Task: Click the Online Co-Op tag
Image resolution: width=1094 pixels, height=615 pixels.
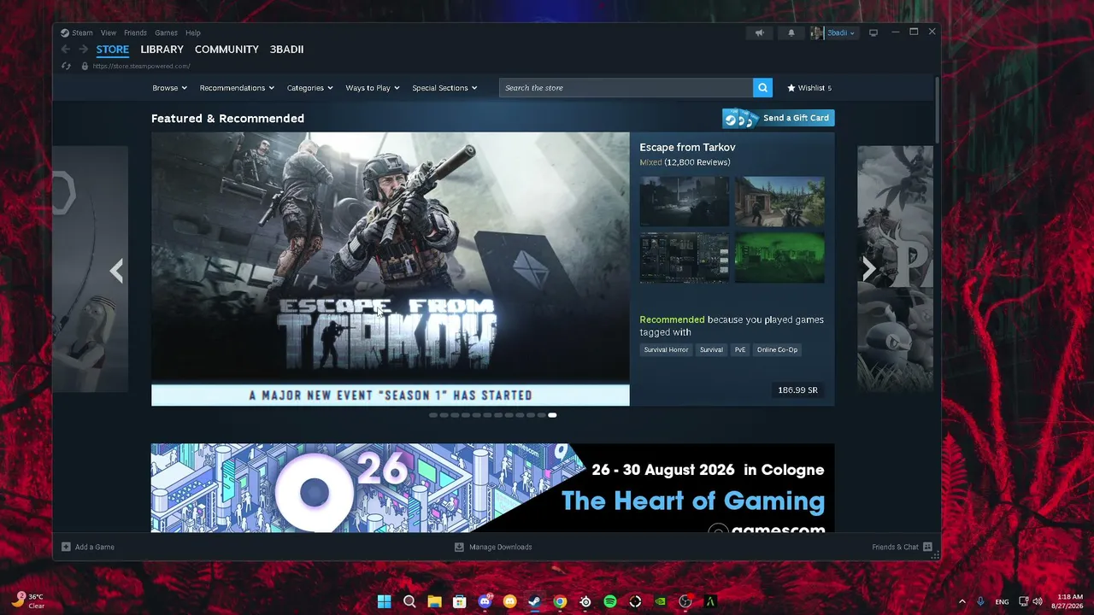Action: [777, 349]
